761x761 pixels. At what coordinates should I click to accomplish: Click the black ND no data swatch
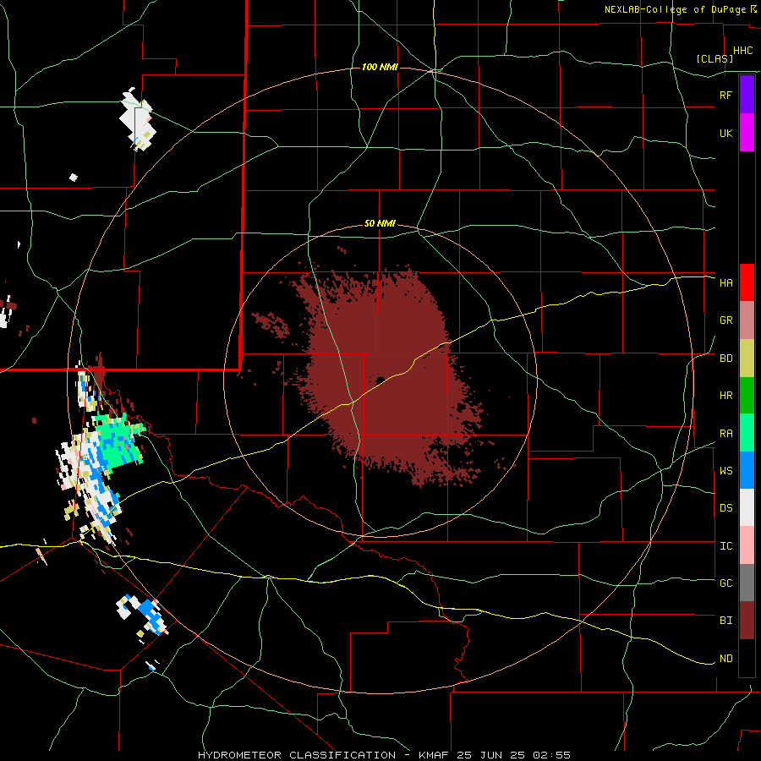click(747, 658)
